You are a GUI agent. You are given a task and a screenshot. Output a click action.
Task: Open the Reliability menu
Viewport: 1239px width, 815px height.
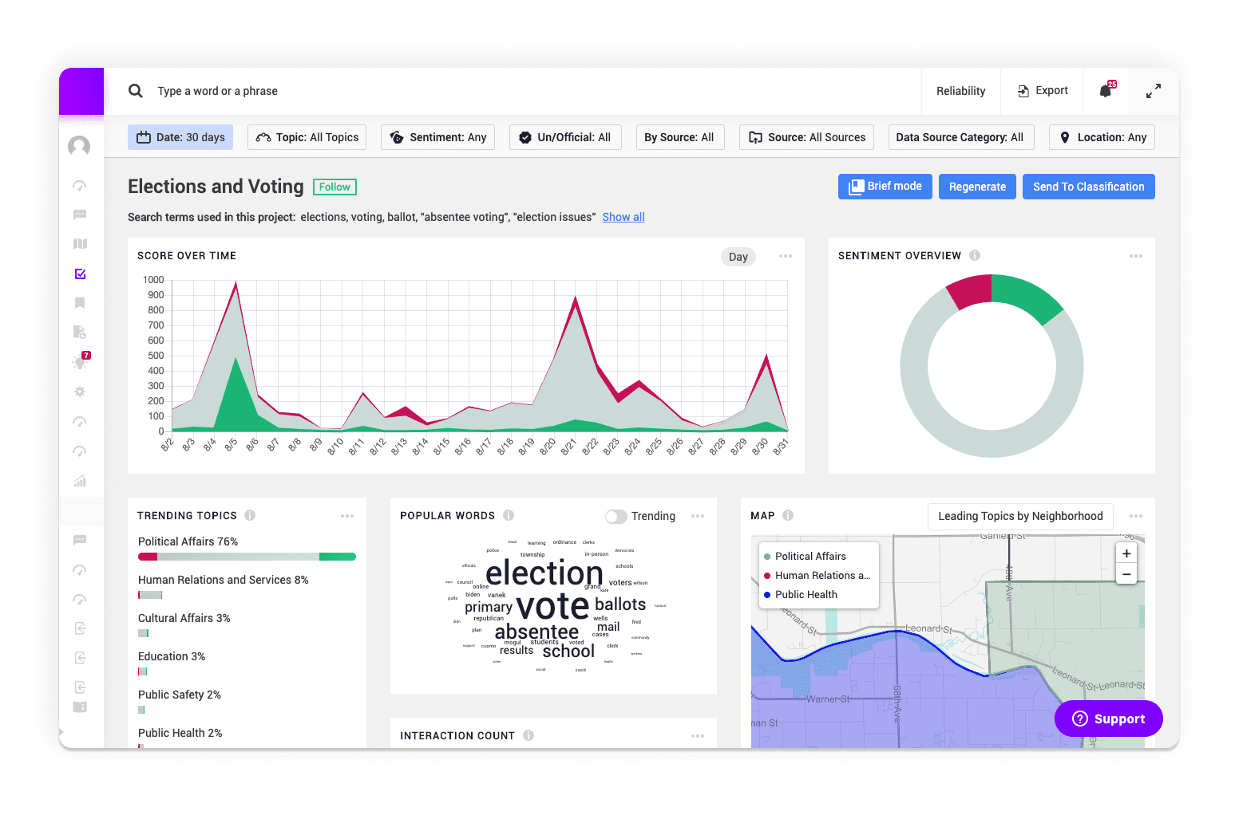(961, 91)
